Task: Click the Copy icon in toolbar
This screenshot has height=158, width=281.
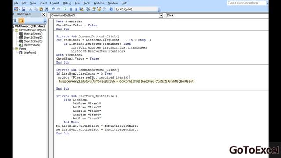Action: 36,9
